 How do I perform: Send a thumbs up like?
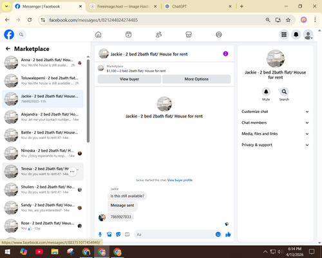(x=228, y=234)
